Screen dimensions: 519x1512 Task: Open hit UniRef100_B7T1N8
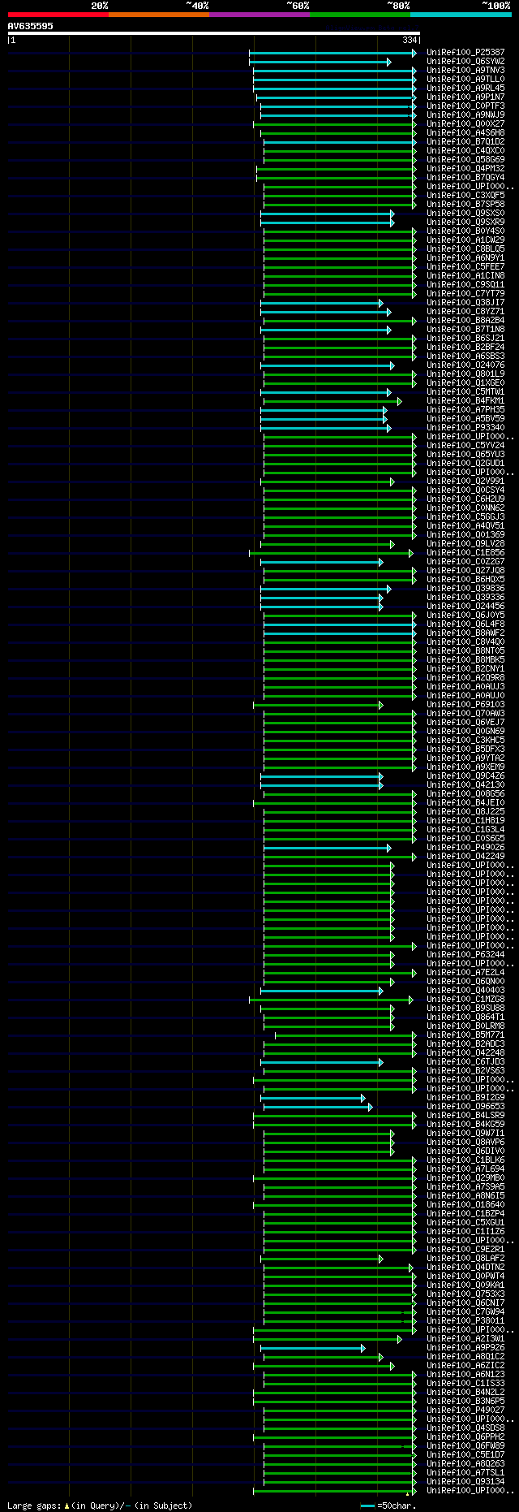click(465, 330)
